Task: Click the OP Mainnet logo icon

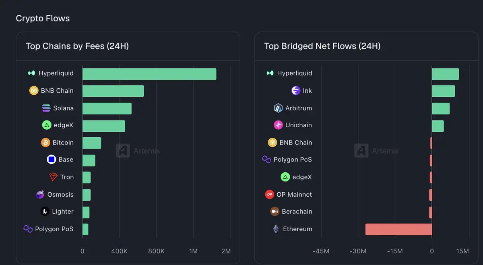Action: click(x=269, y=195)
